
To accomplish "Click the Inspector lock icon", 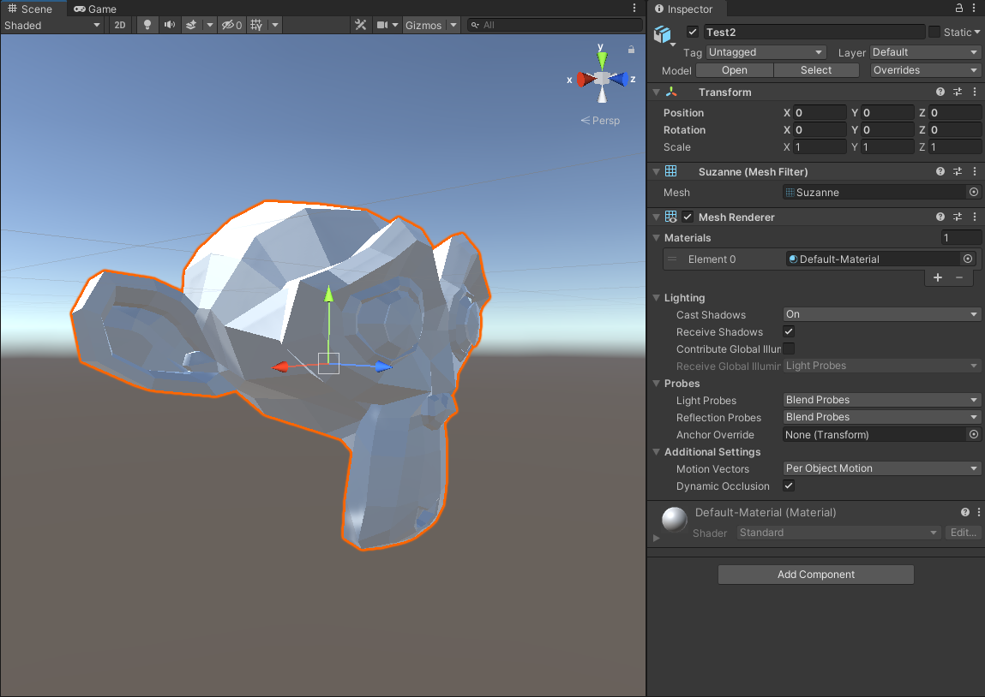I will [x=959, y=9].
